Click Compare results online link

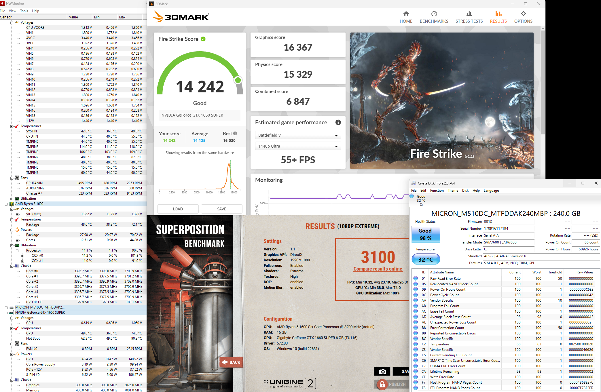pos(378,269)
